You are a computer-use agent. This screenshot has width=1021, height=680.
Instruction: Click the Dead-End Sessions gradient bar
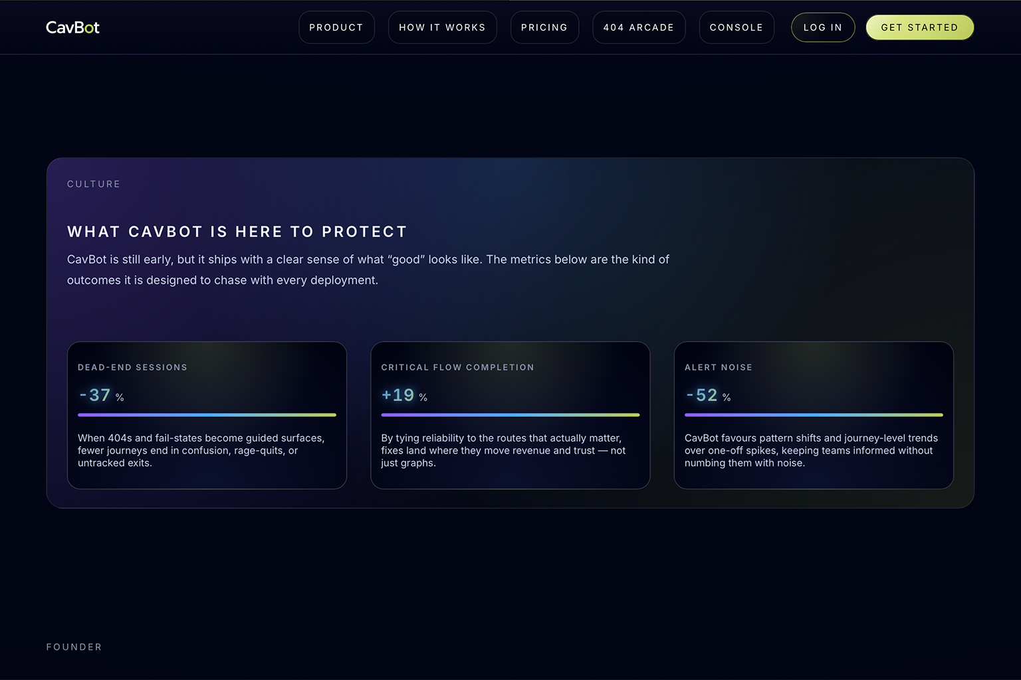207,415
